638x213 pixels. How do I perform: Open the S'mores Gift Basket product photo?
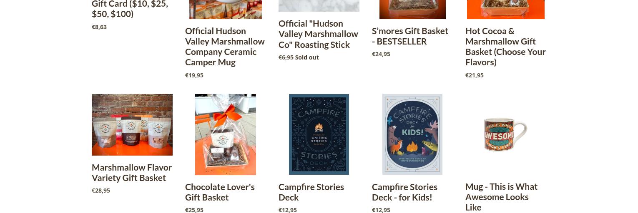412,9
